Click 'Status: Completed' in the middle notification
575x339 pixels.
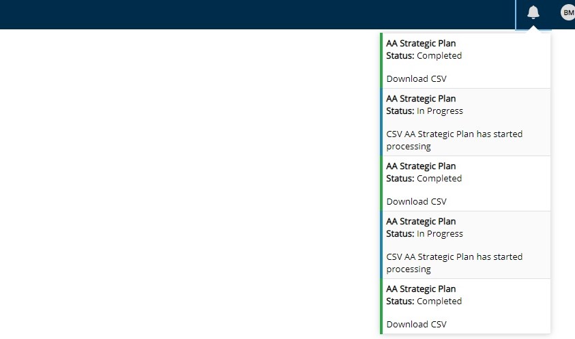coord(424,178)
